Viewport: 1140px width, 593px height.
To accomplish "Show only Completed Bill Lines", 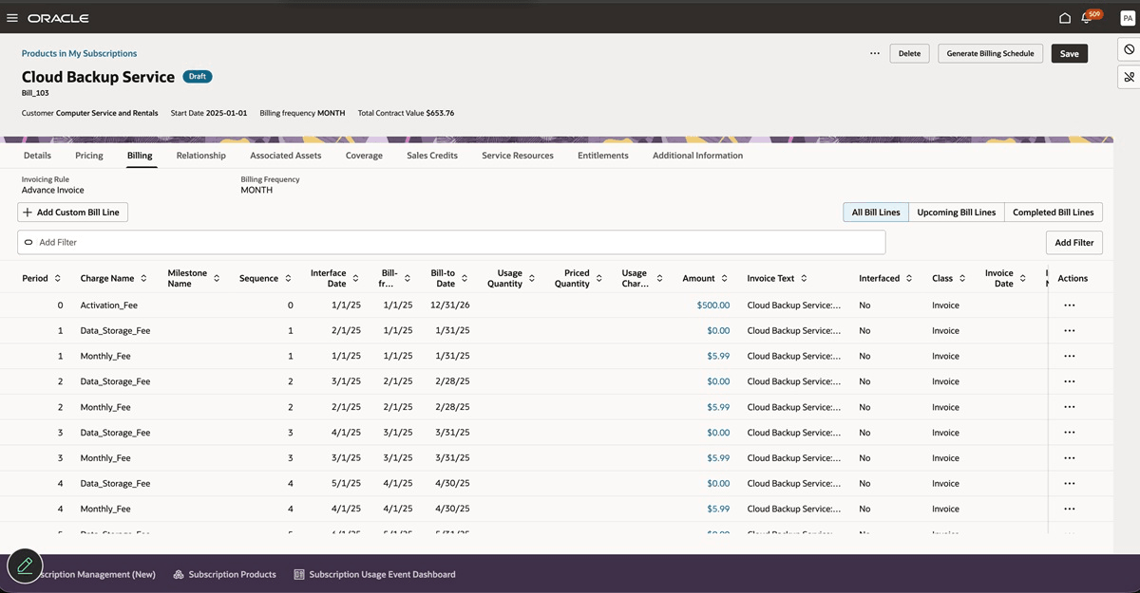I will (1053, 213).
